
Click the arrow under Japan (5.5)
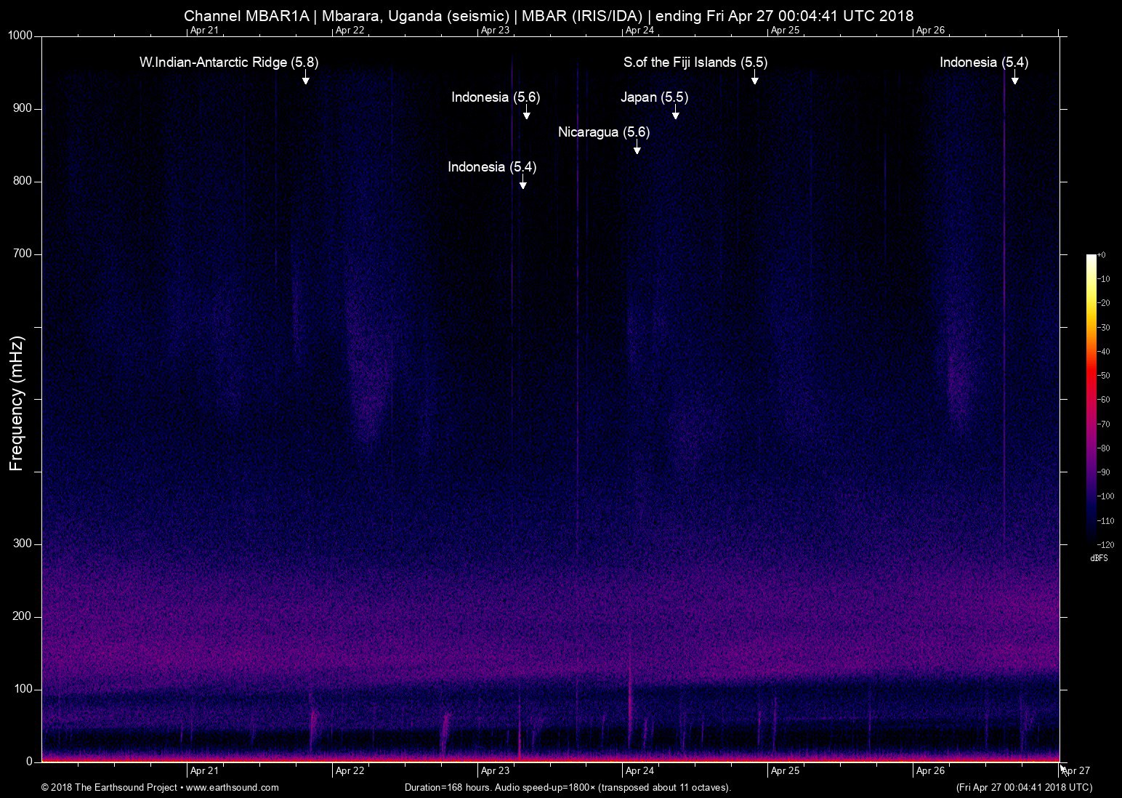pos(675,112)
